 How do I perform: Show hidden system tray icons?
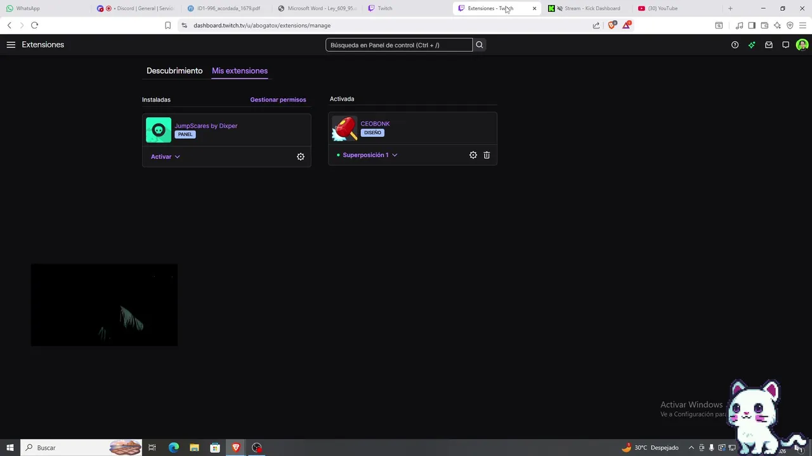click(x=691, y=448)
